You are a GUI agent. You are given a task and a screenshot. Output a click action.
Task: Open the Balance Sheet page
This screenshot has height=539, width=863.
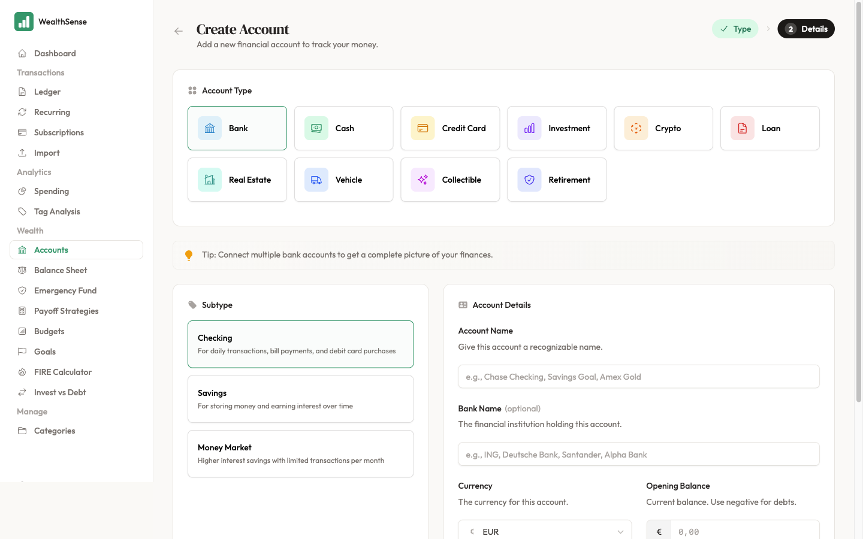[76, 270]
